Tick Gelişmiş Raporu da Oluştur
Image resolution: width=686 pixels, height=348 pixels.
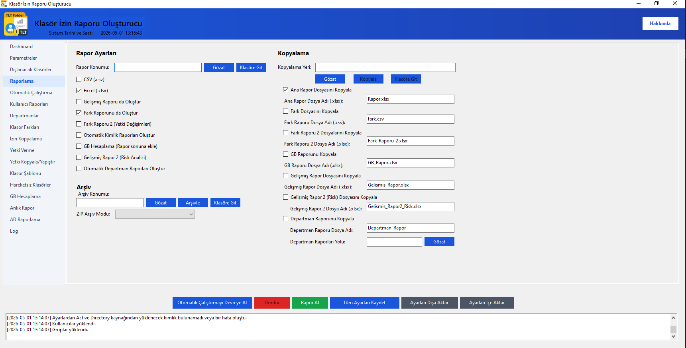(79, 102)
